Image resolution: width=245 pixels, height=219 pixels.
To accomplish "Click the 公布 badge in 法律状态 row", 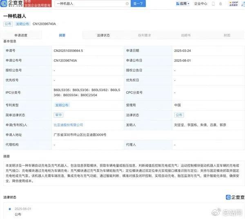I will [x=179, y=115].
